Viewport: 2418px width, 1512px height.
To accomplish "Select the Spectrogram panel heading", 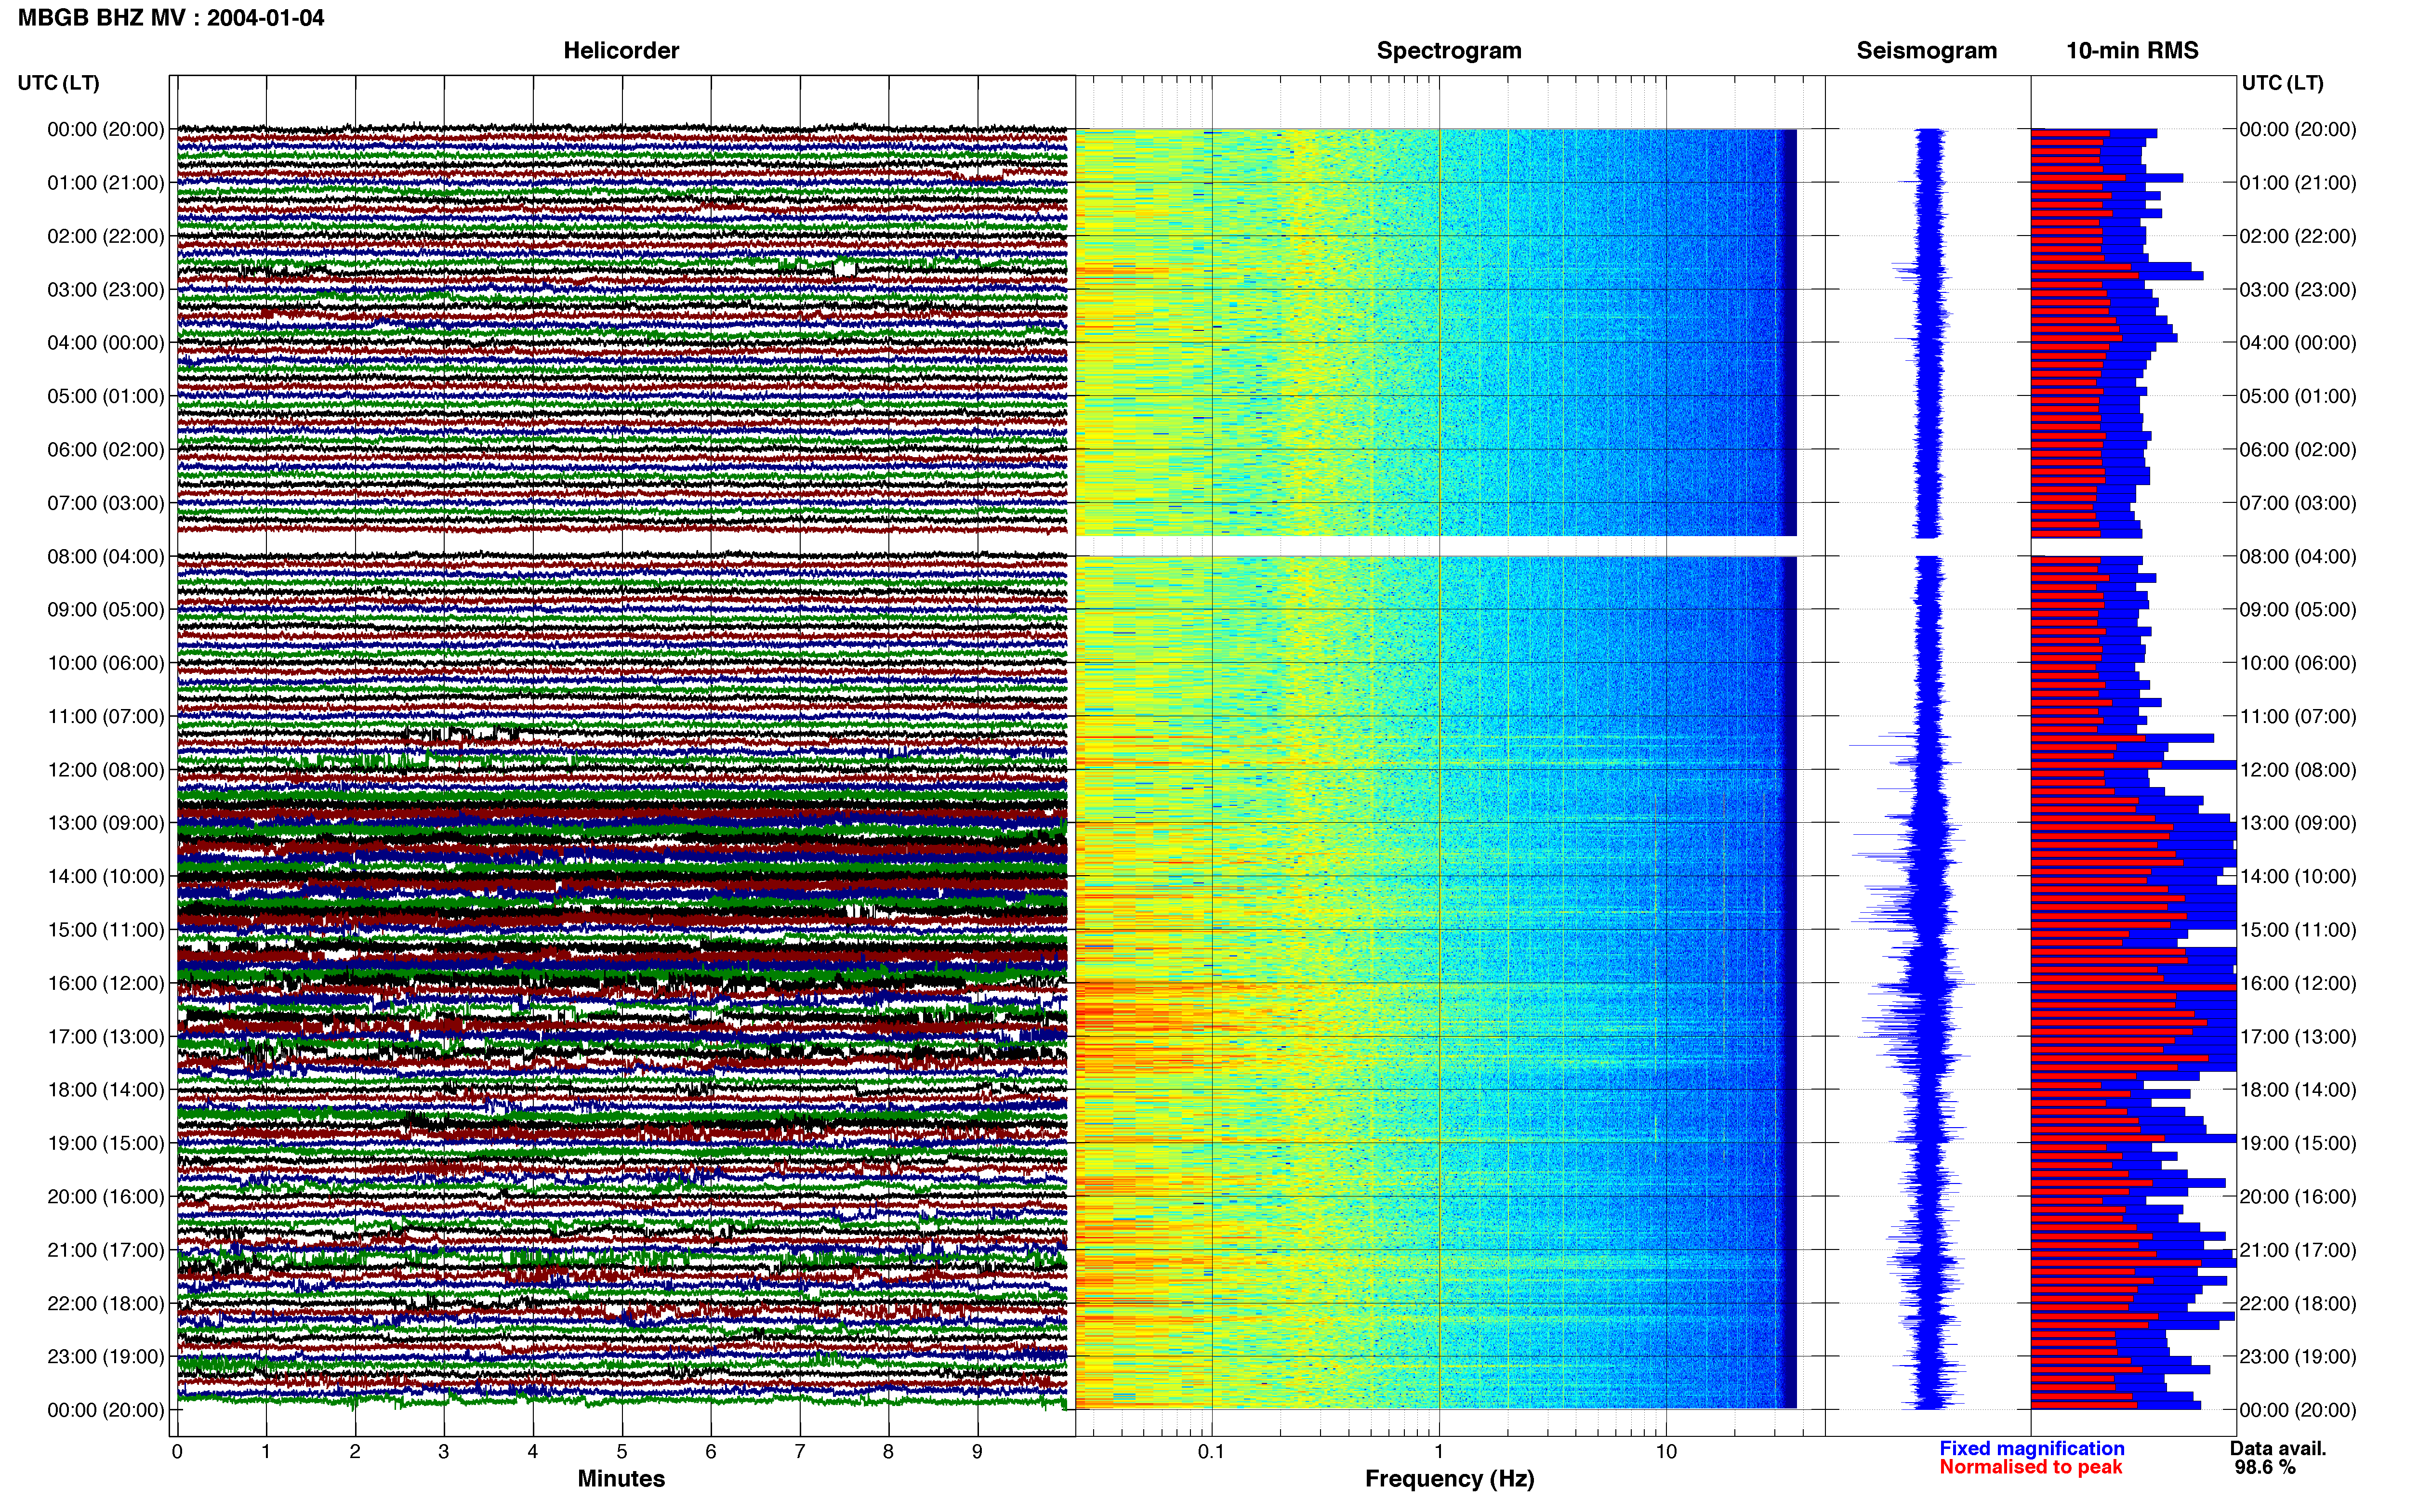I will (x=1449, y=51).
